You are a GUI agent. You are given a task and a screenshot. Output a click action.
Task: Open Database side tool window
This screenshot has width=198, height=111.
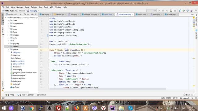coord(196,34)
